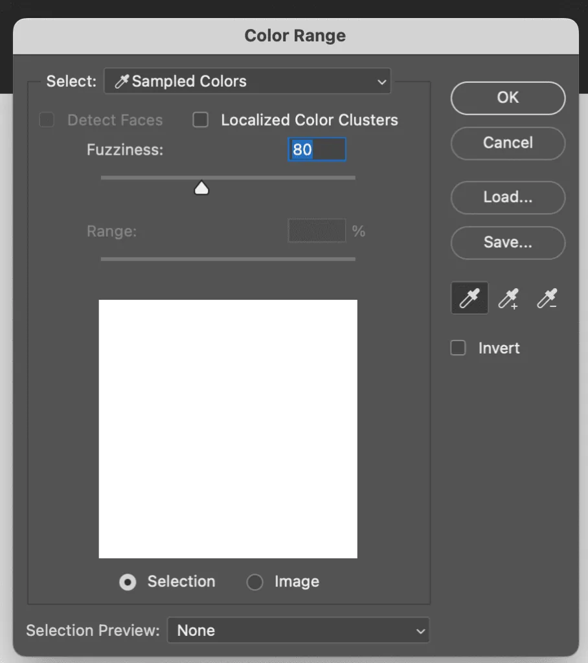Toggle the Invert checkbox
This screenshot has width=588, height=663.
click(458, 348)
